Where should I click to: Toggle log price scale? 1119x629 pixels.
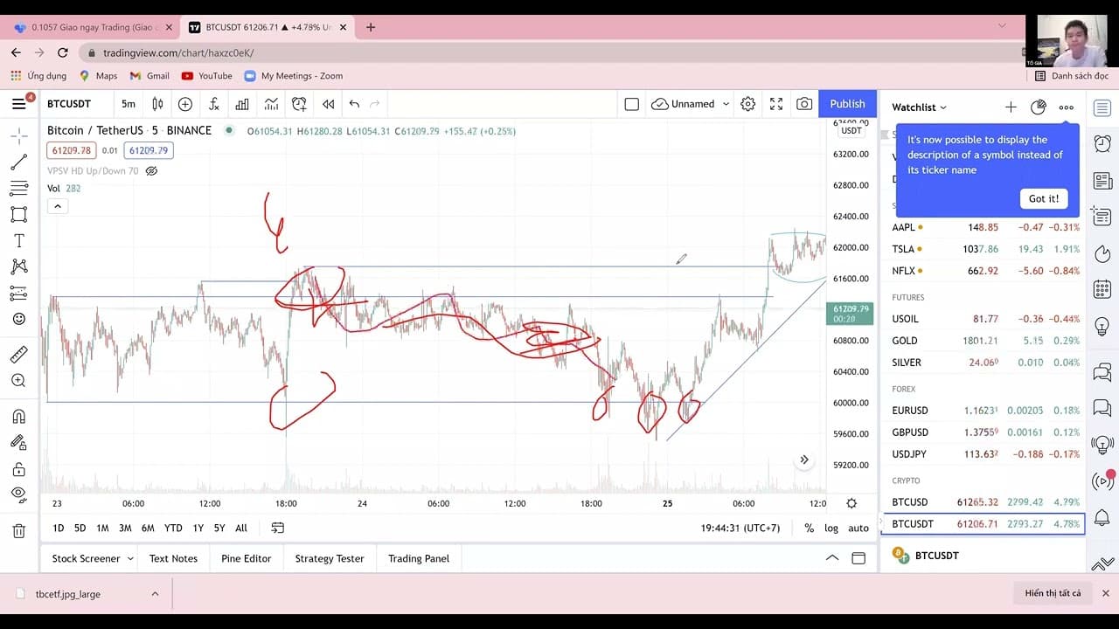831,528
